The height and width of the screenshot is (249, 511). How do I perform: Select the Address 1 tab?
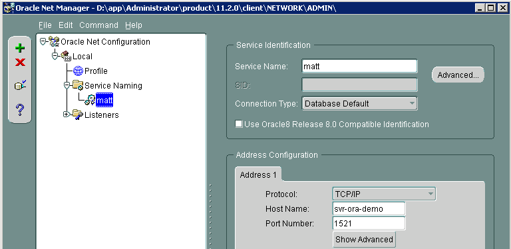(x=258, y=174)
